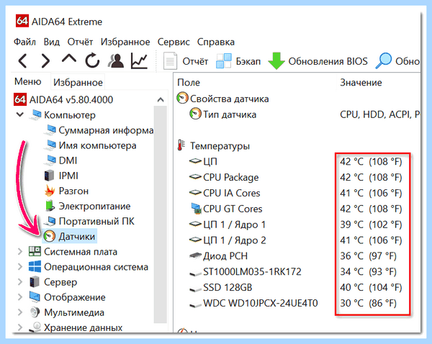Select the SSD 128GB temperature row
This screenshot has height=344, width=432.
point(294,287)
